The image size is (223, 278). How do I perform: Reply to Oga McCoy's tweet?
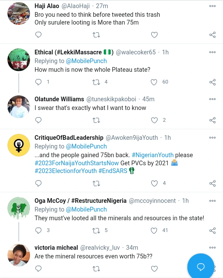(38, 230)
